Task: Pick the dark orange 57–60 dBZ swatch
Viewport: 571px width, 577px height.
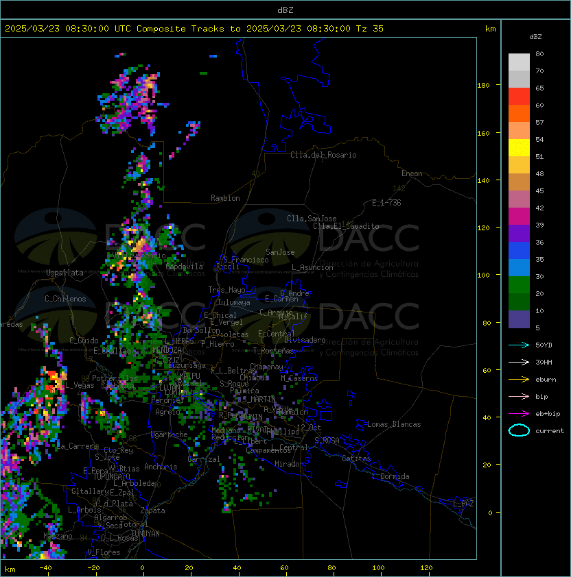Action: tap(519, 113)
